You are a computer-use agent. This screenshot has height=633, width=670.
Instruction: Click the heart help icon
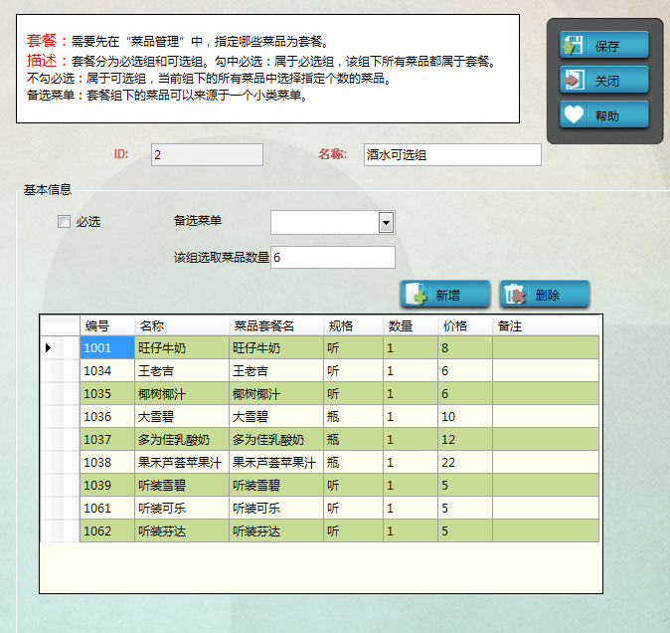(574, 114)
